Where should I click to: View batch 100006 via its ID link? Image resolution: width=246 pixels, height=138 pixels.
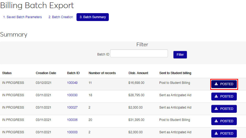click(x=72, y=120)
